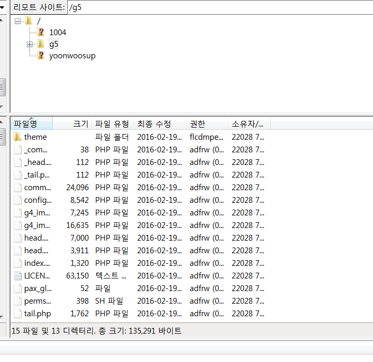Sort by 크기 column header
Screen dimensions: 373x362
(72, 123)
